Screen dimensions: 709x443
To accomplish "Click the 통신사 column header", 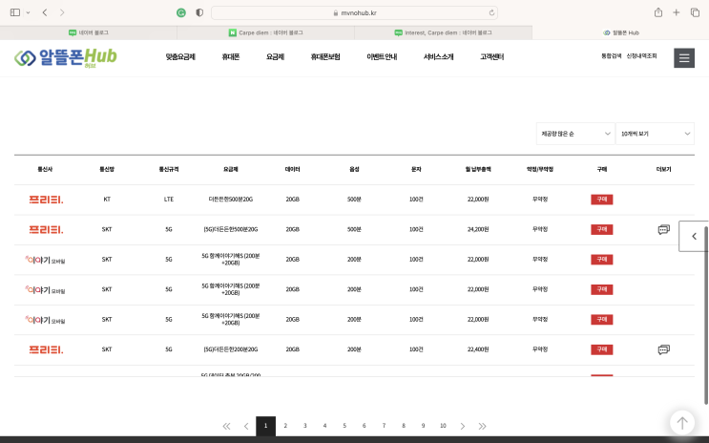I will click(x=45, y=169).
